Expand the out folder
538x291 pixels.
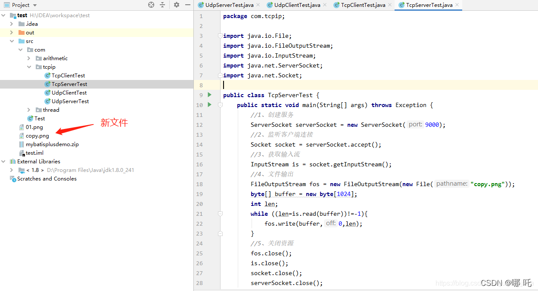tap(12, 33)
